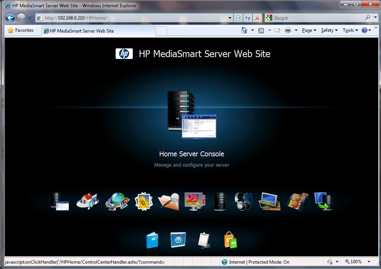The height and width of the screenshot is (269, 381).
Task: Click the help window question mark icon
Action: click(178, 240)
